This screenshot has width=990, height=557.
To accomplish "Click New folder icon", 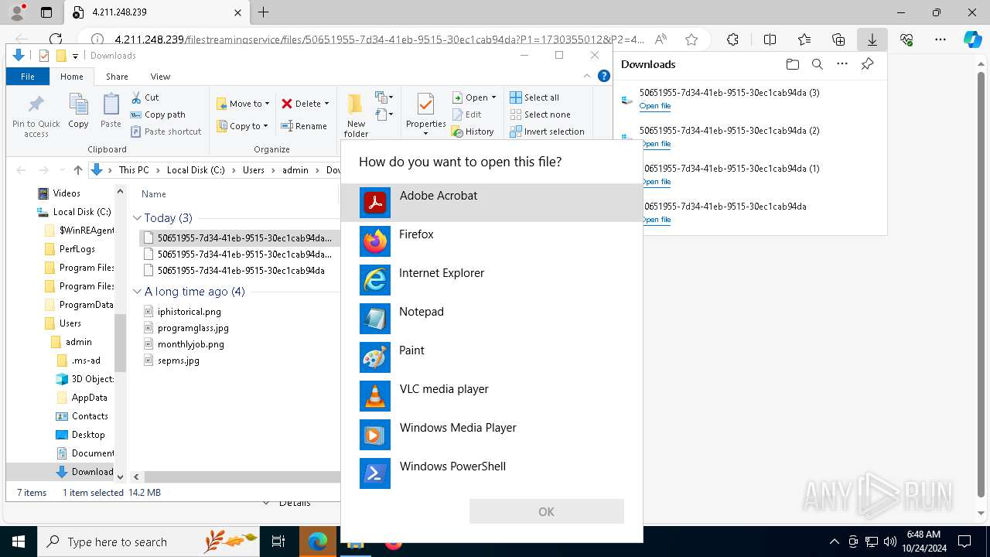I will (356, 115).
